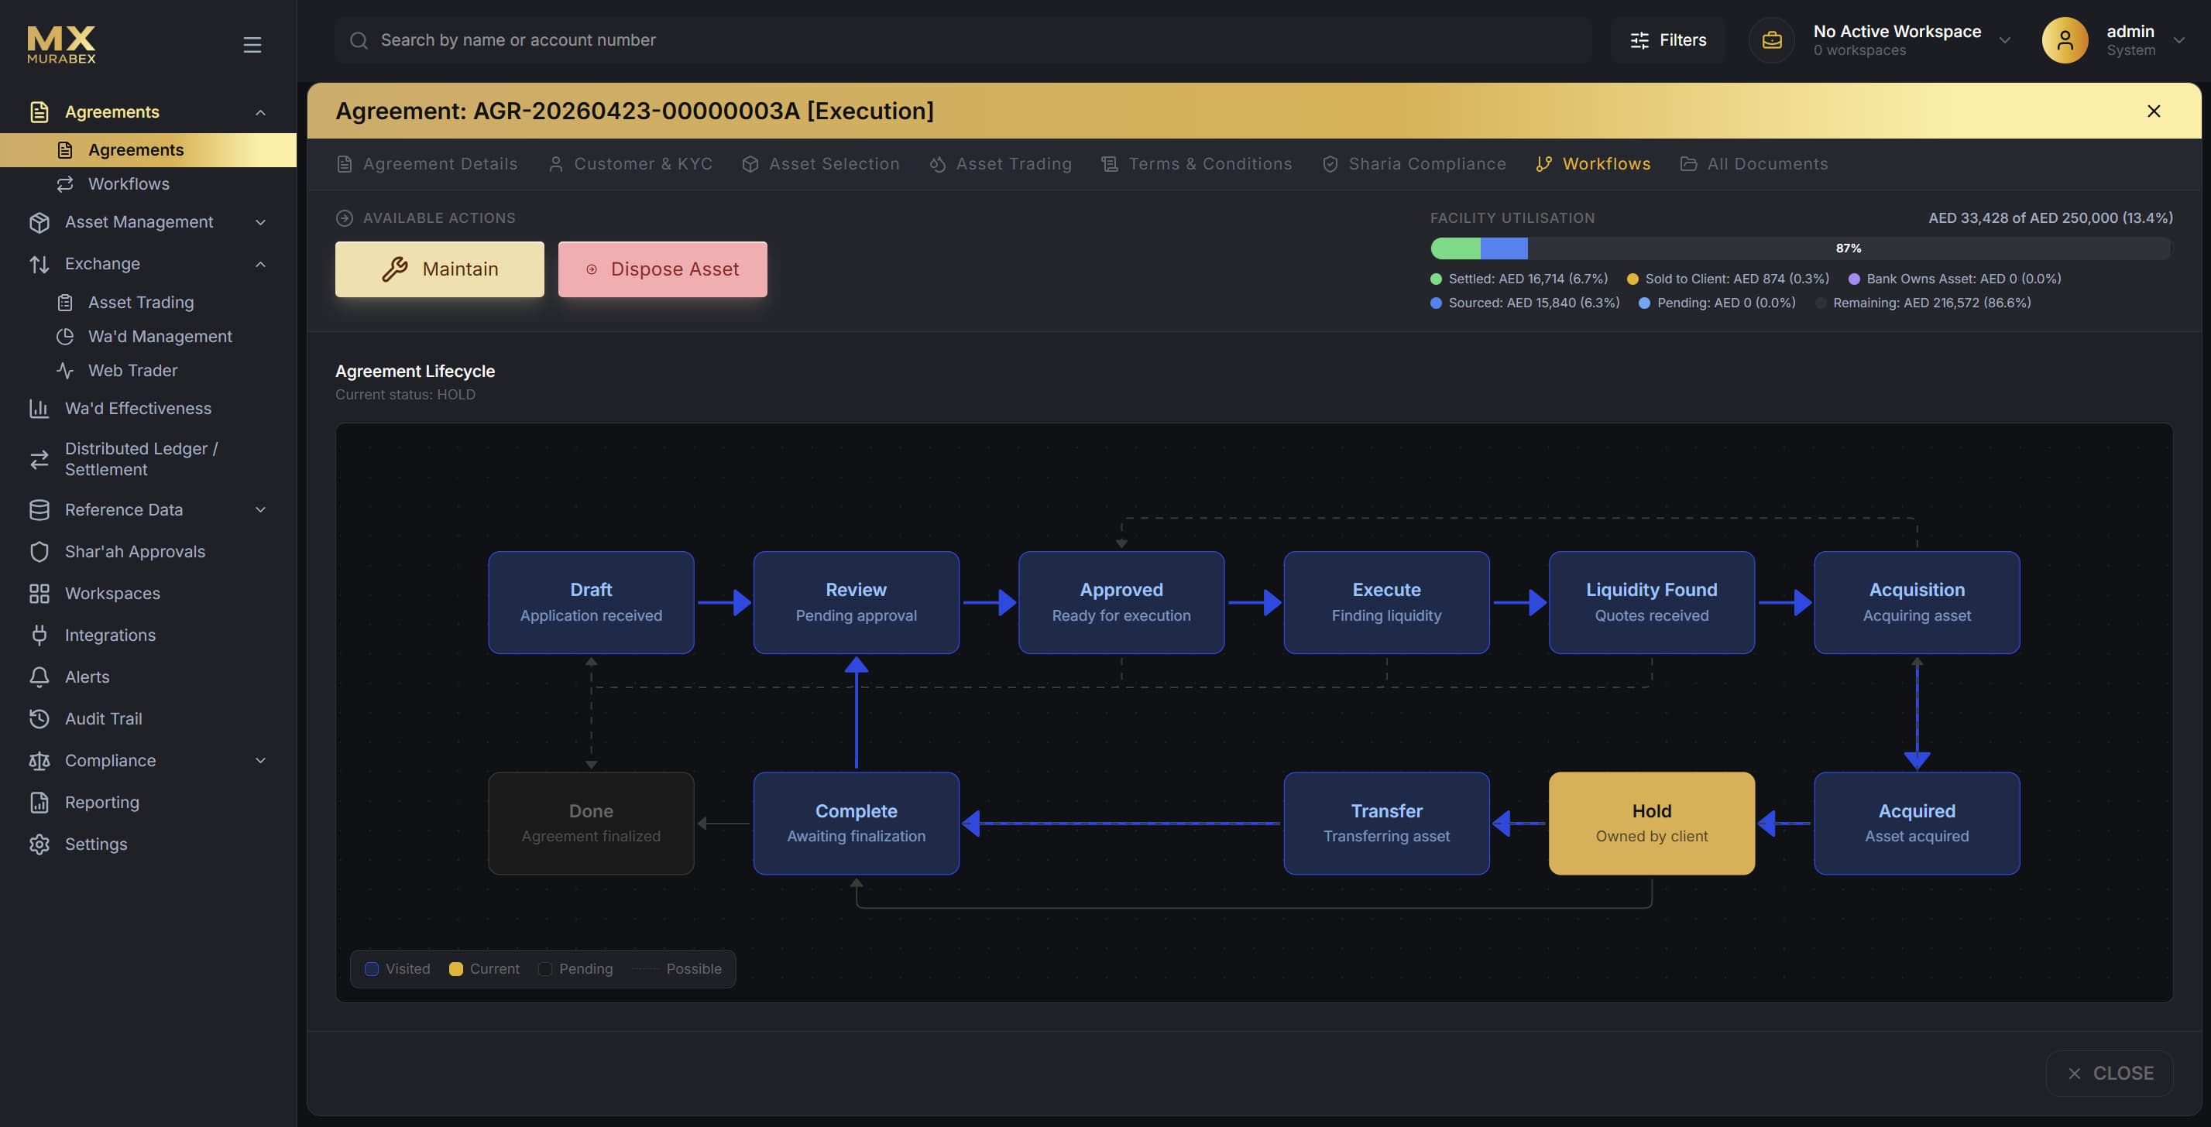The width and height of the screenshot is (2211, 1127).
Task: Click the Draft lifecycle node
Action: (x=592, y=602)
